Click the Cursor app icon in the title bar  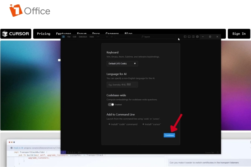pyautogui.click(x=63, y=36)
